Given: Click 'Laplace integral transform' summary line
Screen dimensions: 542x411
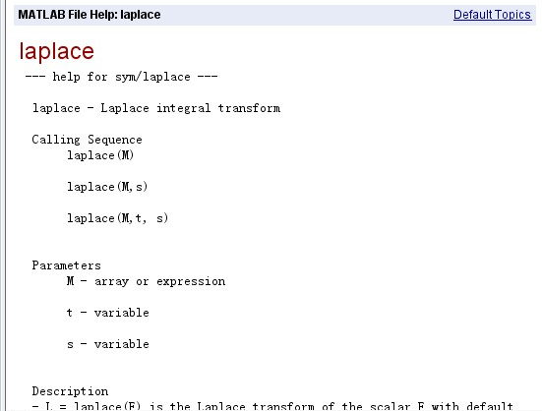Looking at the screenshot, I should pyautogui.click(x=156, y=108).
